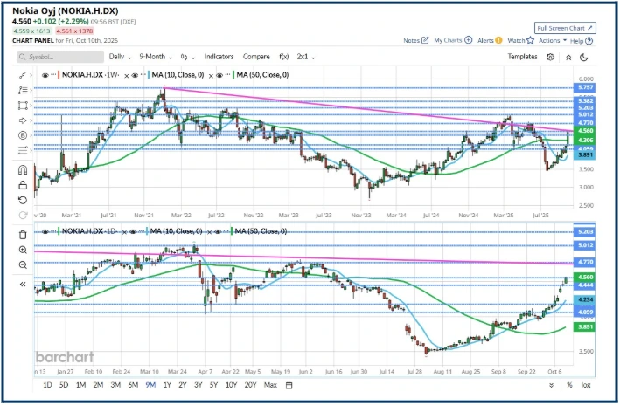Toggle dark mode moon icon
Viewport: 620px width, 405px height.
(x=583, y=57)
